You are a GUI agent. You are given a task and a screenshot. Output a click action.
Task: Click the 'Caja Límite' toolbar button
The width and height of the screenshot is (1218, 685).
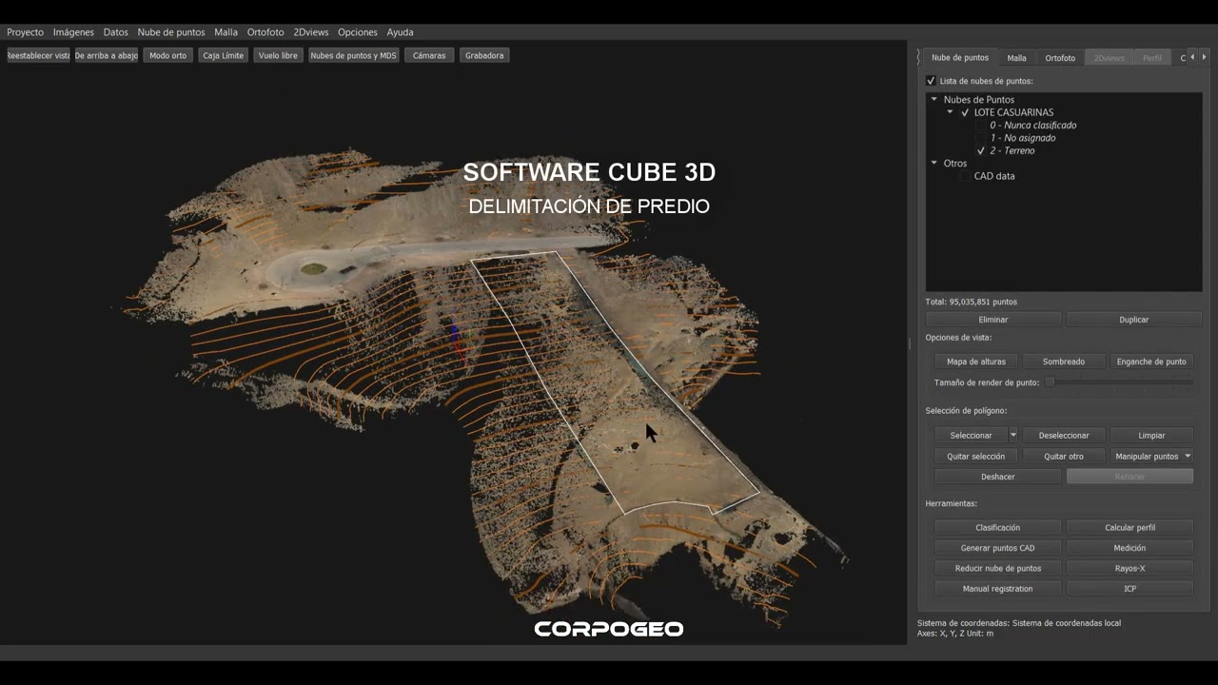tap(224, 55)
